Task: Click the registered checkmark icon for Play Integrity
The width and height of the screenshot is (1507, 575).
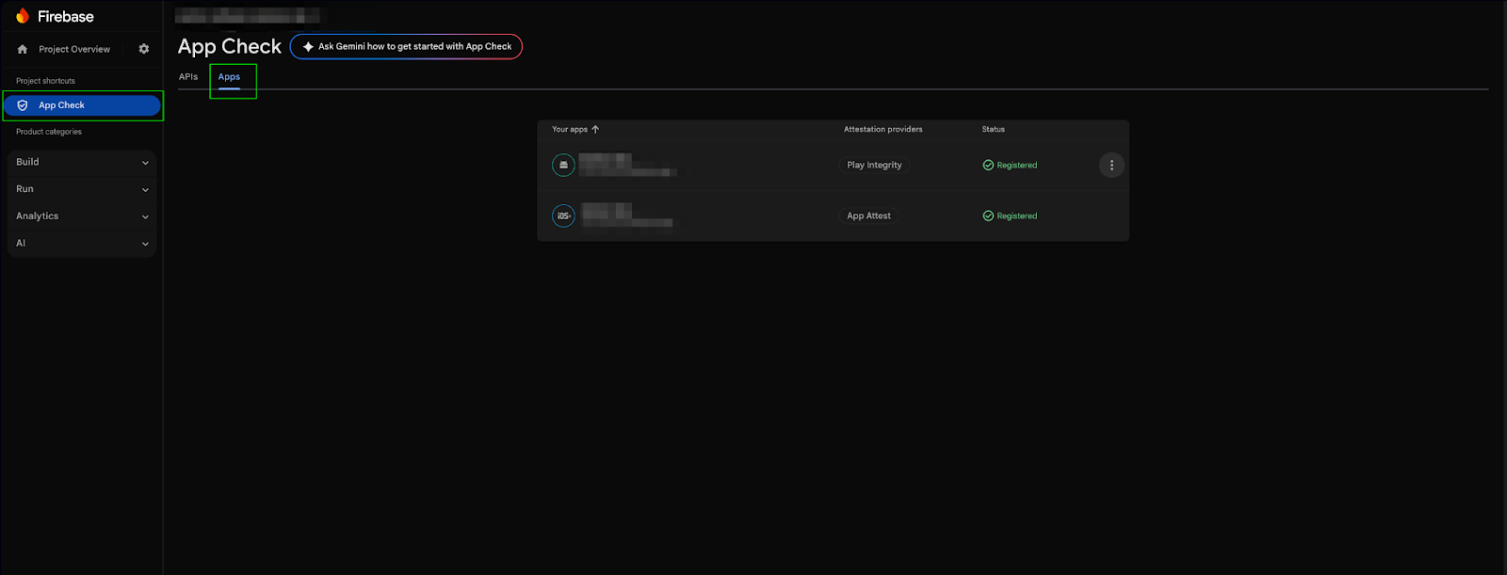Action: [988, 165]
